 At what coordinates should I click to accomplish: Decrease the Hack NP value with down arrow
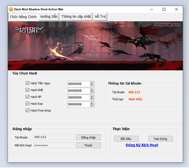[92, 99]
